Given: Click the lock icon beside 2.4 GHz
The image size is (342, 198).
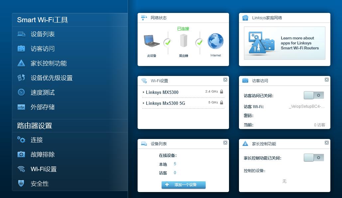Looking at the screenshot, I should point(221,92).
